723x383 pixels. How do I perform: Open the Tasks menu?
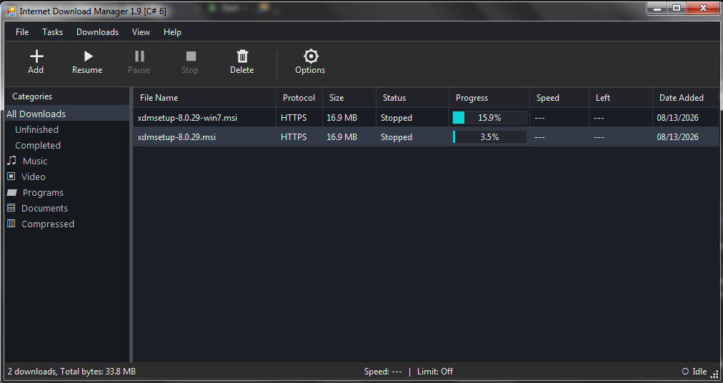53,32
